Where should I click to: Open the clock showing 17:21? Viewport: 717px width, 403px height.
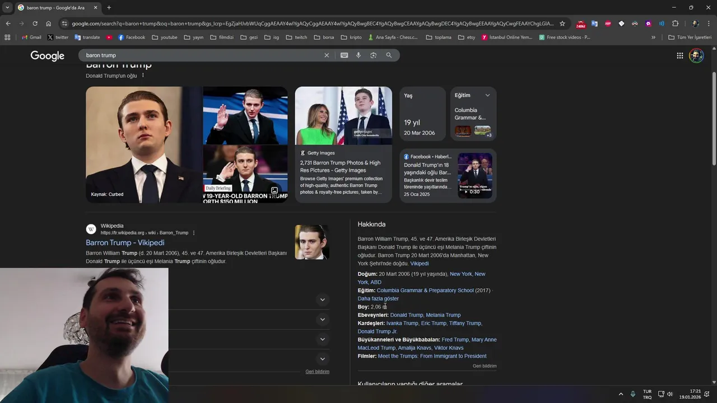tap(690, 394)
